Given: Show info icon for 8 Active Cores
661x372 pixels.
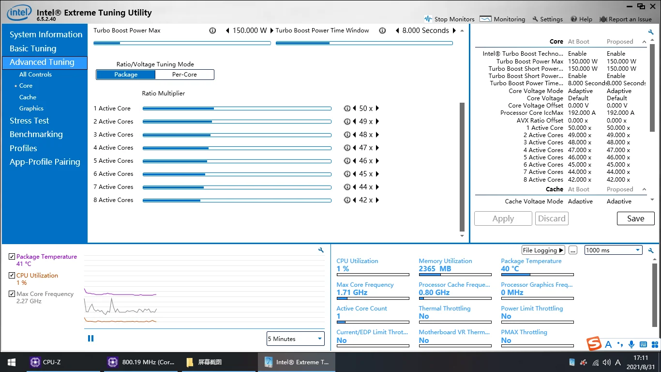Looking at the screenshot, I should coord(347,200).
